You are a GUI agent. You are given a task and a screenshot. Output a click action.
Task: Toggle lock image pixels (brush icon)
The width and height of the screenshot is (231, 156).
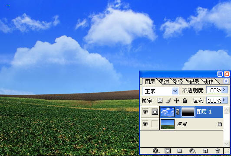tap(168, 101)
